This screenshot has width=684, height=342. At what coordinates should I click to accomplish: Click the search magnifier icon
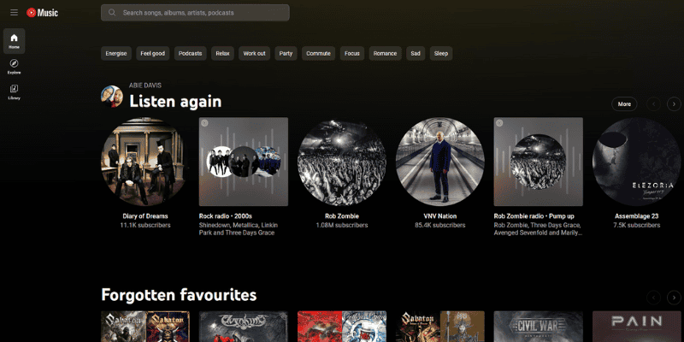[x=112, y=13]
